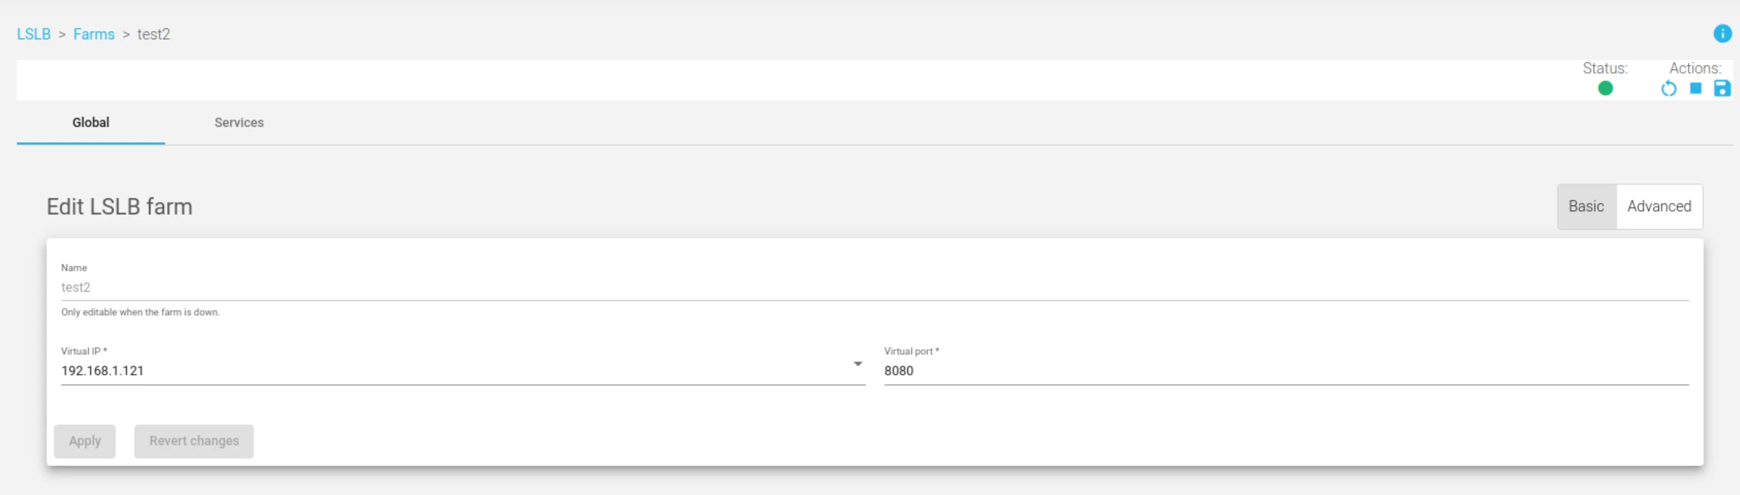
Task: Focus the Virtual port 8080 field
Action: [x=1286, y=371]
